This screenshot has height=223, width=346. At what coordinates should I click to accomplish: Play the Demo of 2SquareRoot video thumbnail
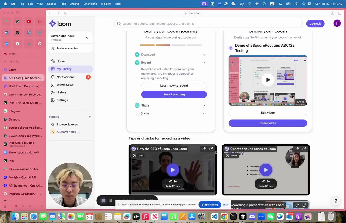[x=268, y=80]
